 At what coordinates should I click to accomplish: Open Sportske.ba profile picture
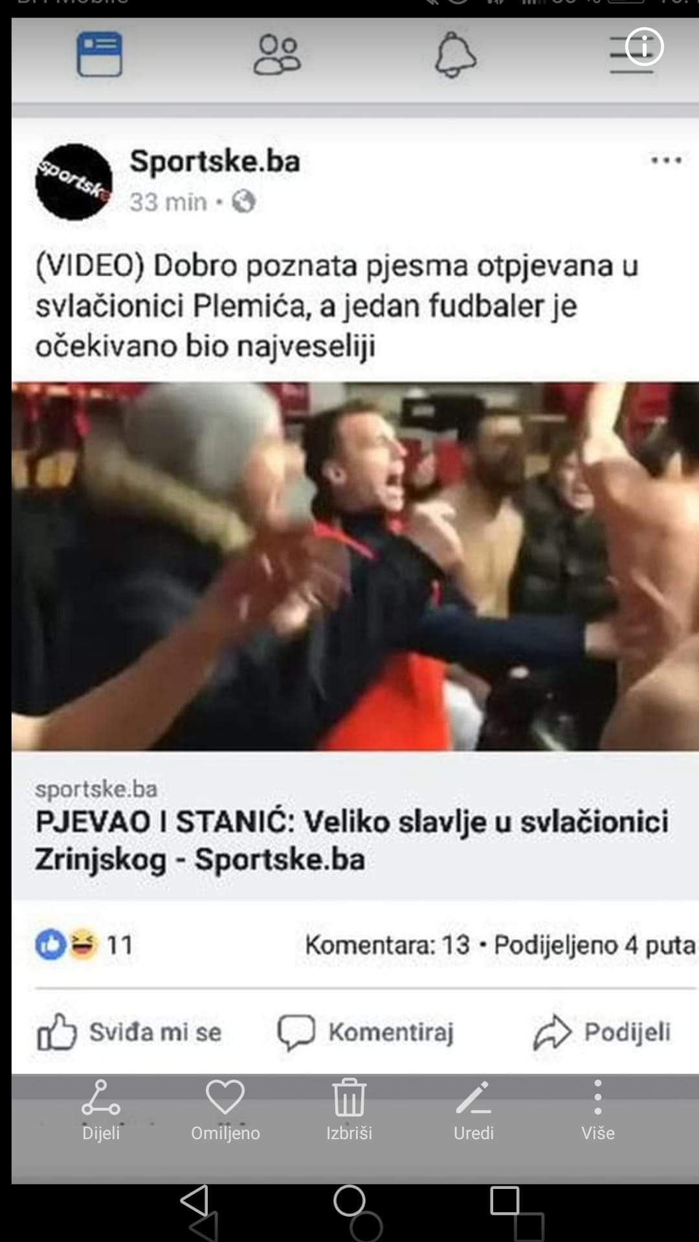[x=73, y=182]
